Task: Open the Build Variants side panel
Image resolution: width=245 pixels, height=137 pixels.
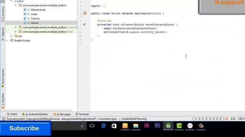Action: [3, 78]
